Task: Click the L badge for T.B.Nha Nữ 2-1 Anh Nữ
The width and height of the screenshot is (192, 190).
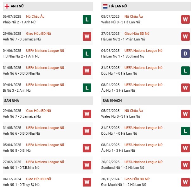Action: (x=87, y=54)
